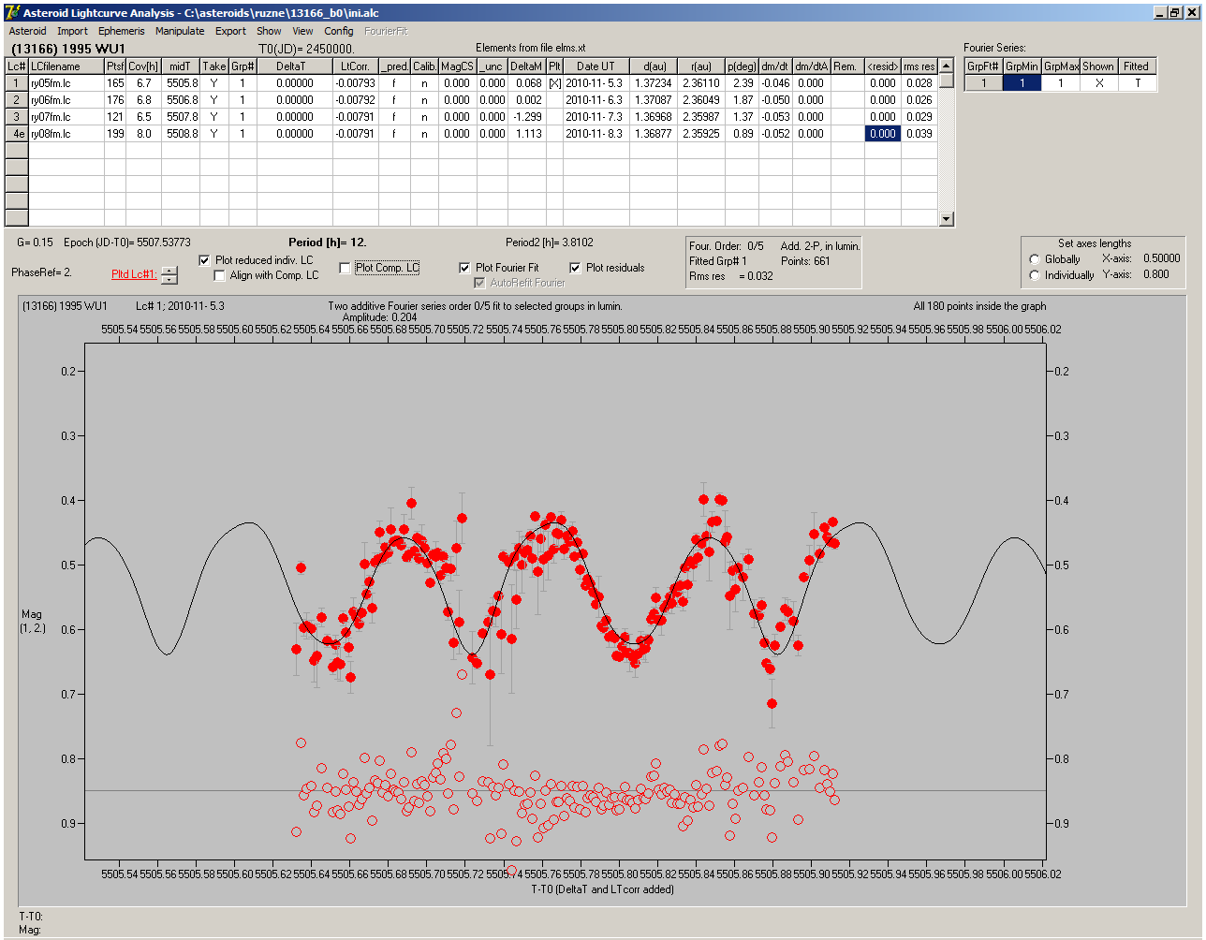Enable Align with Comp. LC checkbox

click(x=220, y=275)
